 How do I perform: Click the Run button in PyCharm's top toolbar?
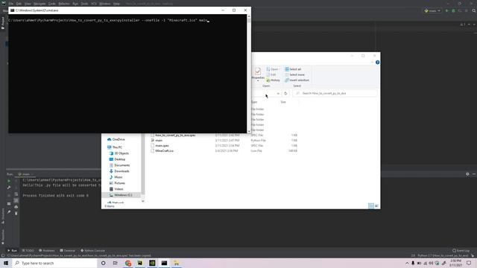447,10
